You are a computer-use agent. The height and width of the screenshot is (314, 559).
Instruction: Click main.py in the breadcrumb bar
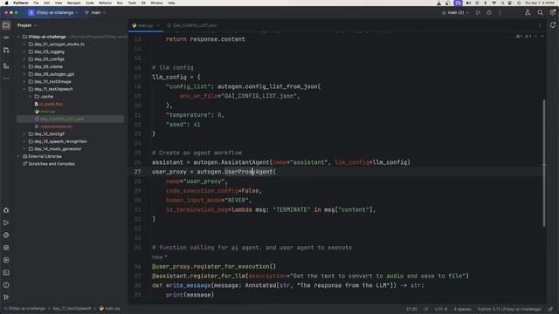coord(110,309)
